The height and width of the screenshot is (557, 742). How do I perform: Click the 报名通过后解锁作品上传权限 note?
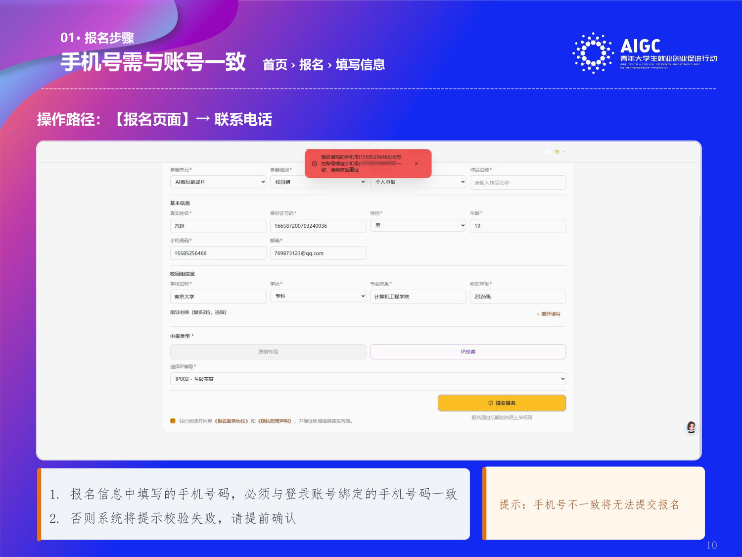[502, 418]
